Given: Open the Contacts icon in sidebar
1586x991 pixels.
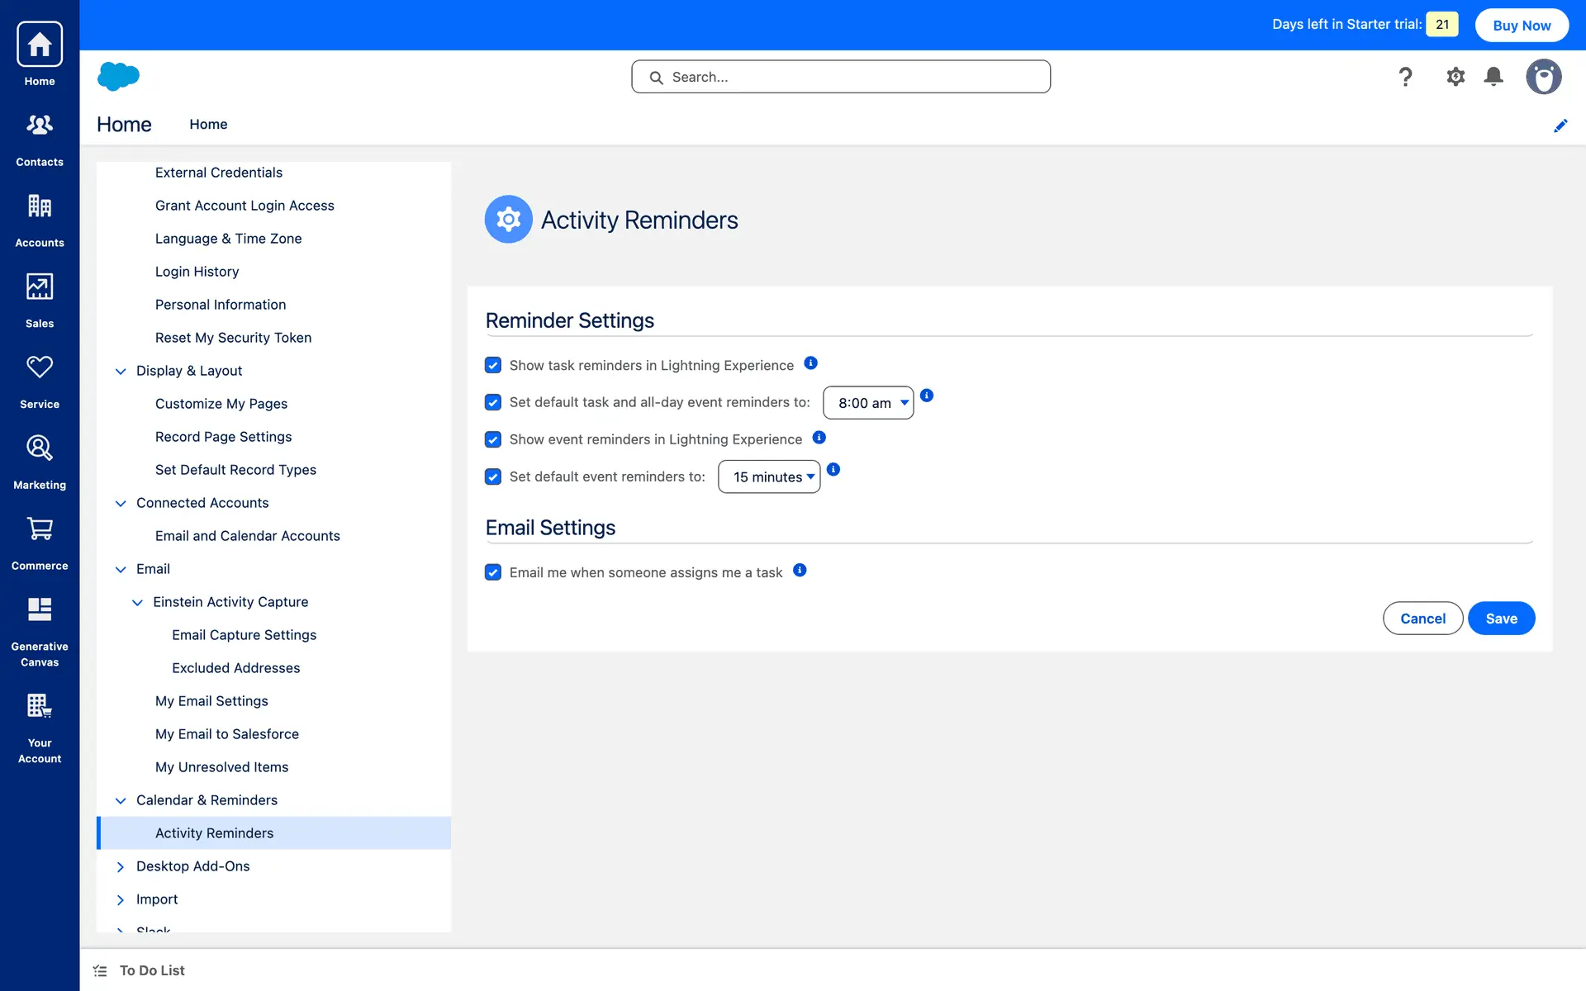Looking at the screenshot, I should 40,126.
